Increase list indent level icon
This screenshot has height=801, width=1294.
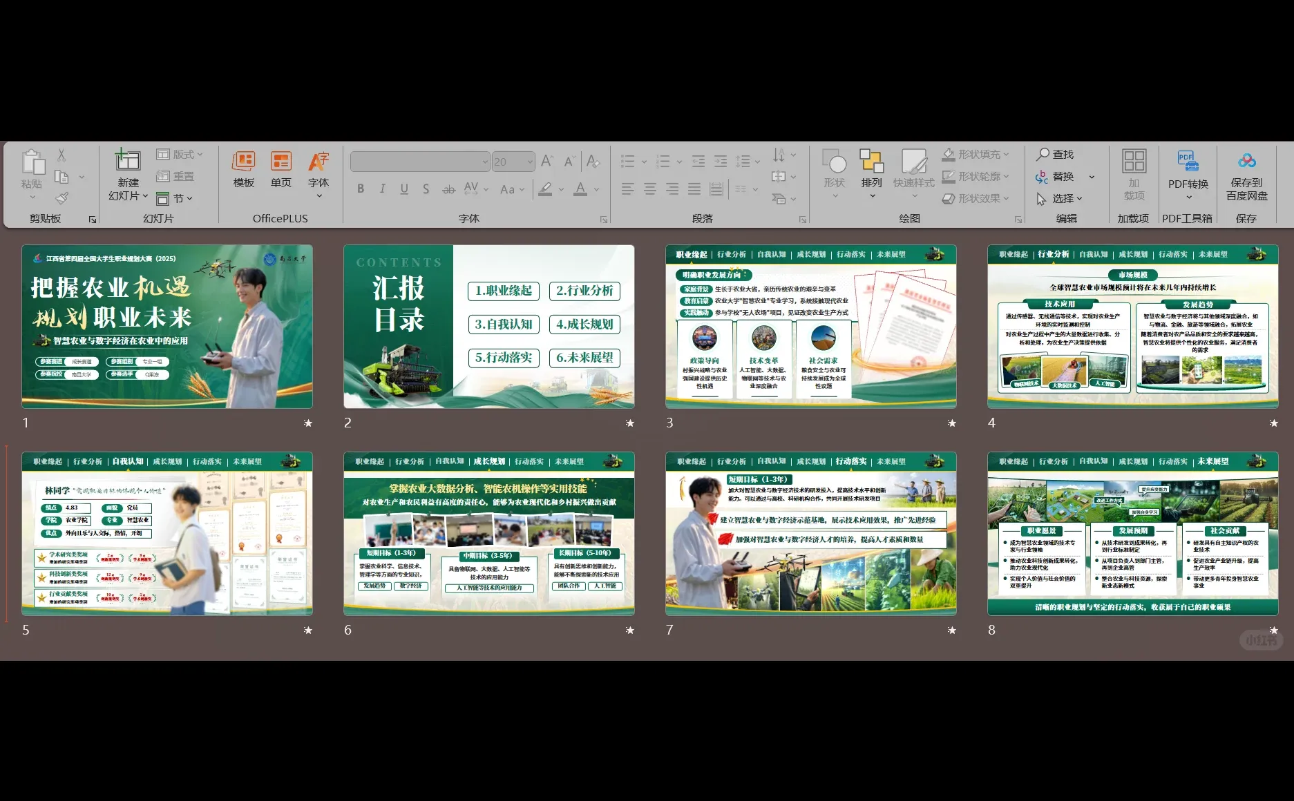pos(721,162)
